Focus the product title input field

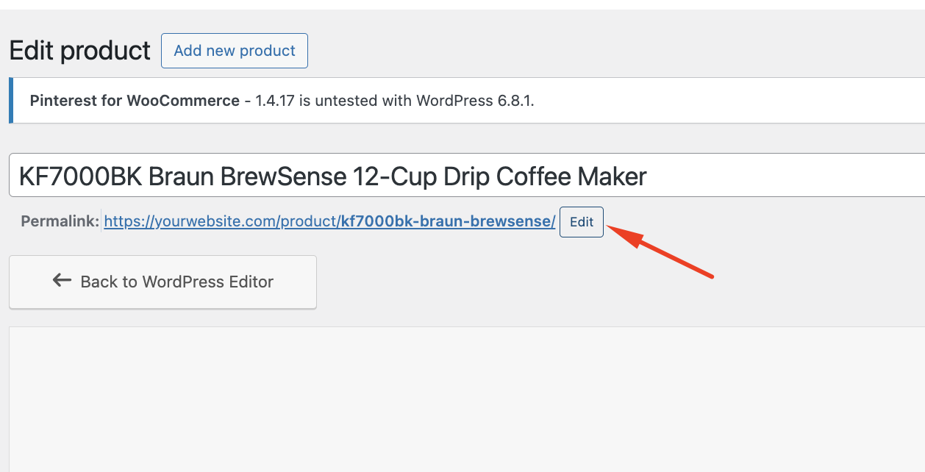coord(466,176)
